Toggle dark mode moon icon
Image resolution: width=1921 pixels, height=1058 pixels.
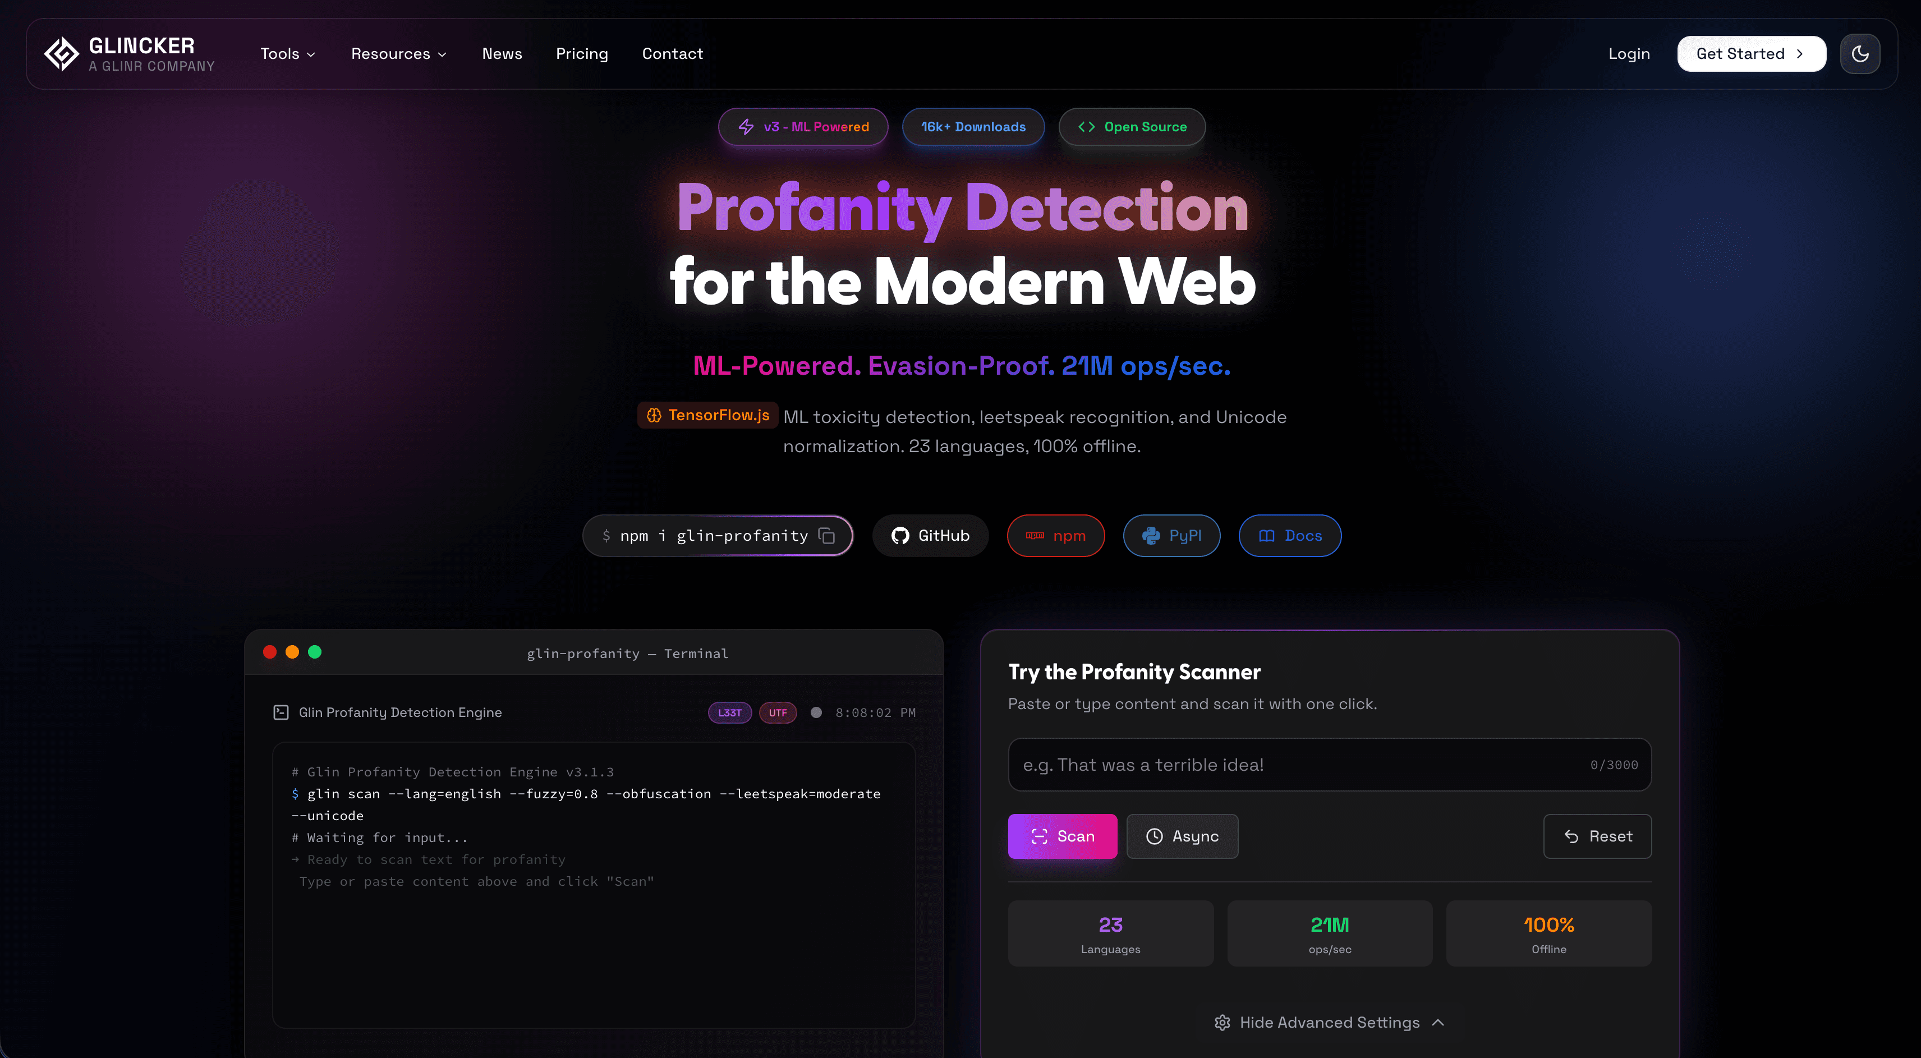coord(1860,54)
